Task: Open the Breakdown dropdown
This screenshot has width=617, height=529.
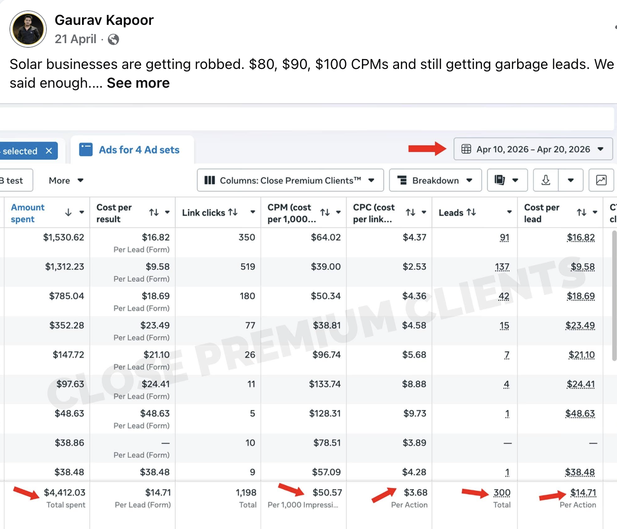Action: 436,181
